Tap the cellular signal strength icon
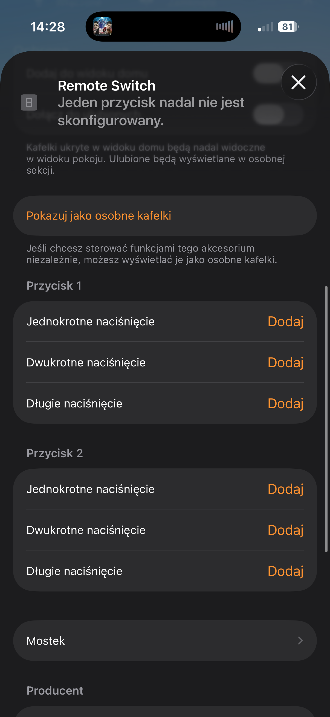This screenshot has height=717, width=330. tap(265, 27)
